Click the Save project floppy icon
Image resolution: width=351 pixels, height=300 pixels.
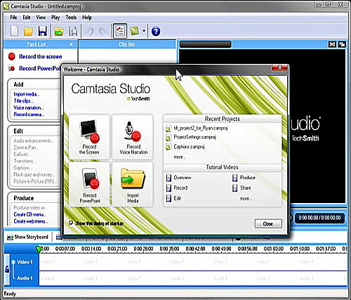pos(43,31)
